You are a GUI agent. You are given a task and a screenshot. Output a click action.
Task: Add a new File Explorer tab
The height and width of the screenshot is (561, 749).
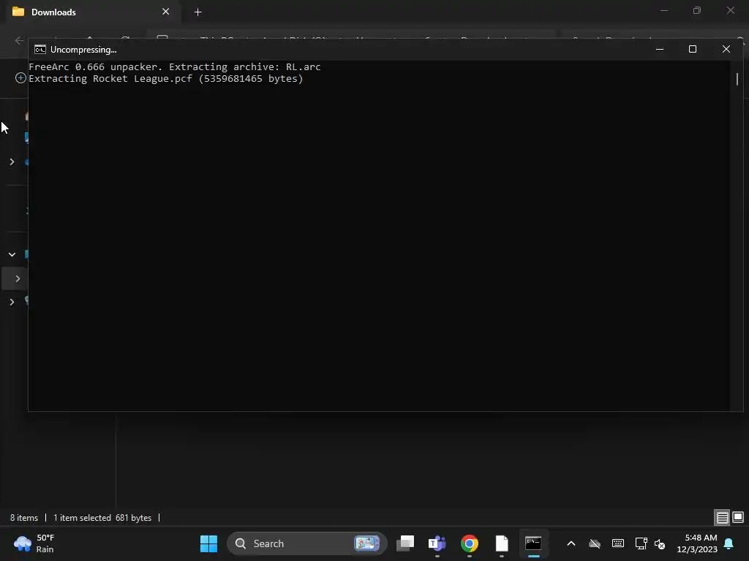coord(197,12)
